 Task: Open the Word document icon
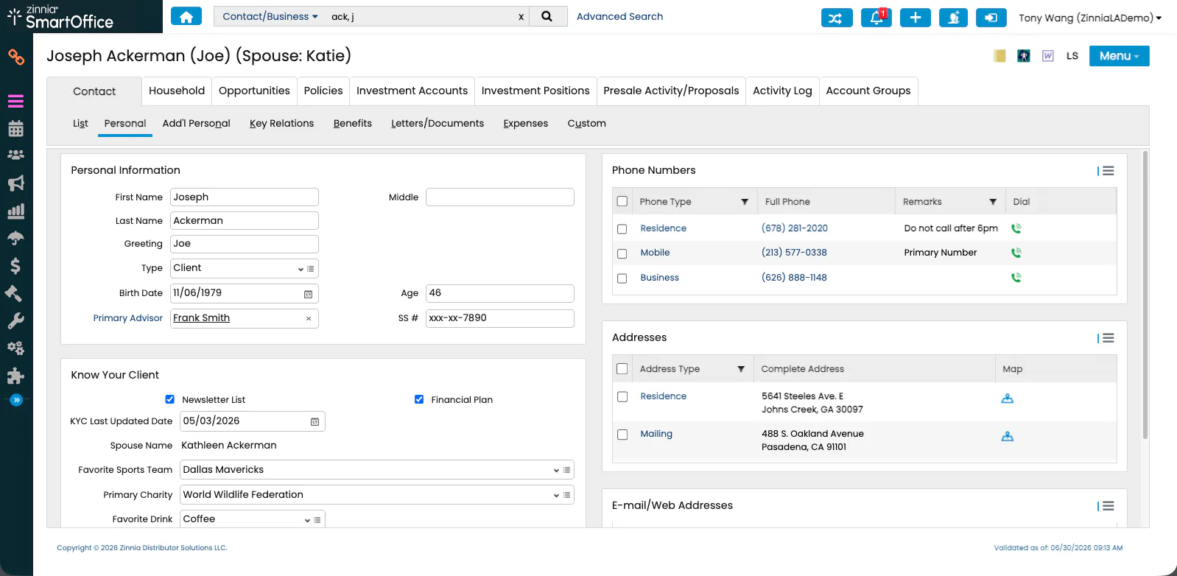pyautogui.click(x=1048, y=56)
